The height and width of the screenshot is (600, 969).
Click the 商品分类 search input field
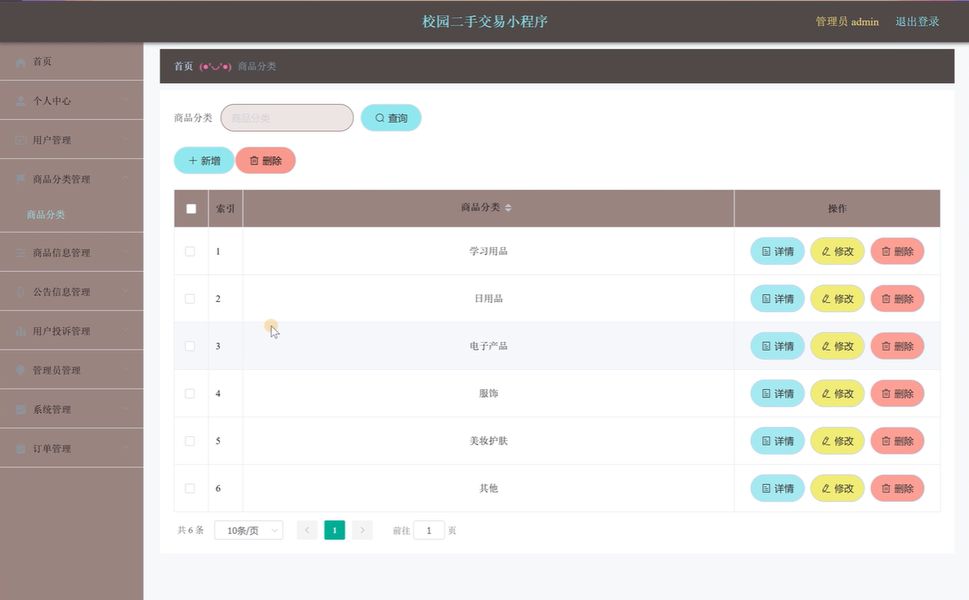coord(287,118)
